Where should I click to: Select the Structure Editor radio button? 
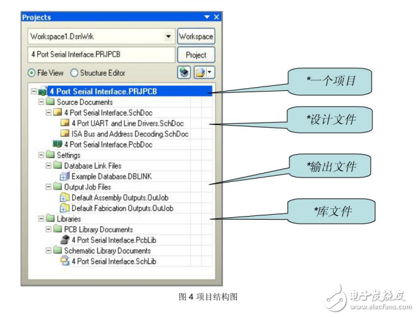point(75,73)
